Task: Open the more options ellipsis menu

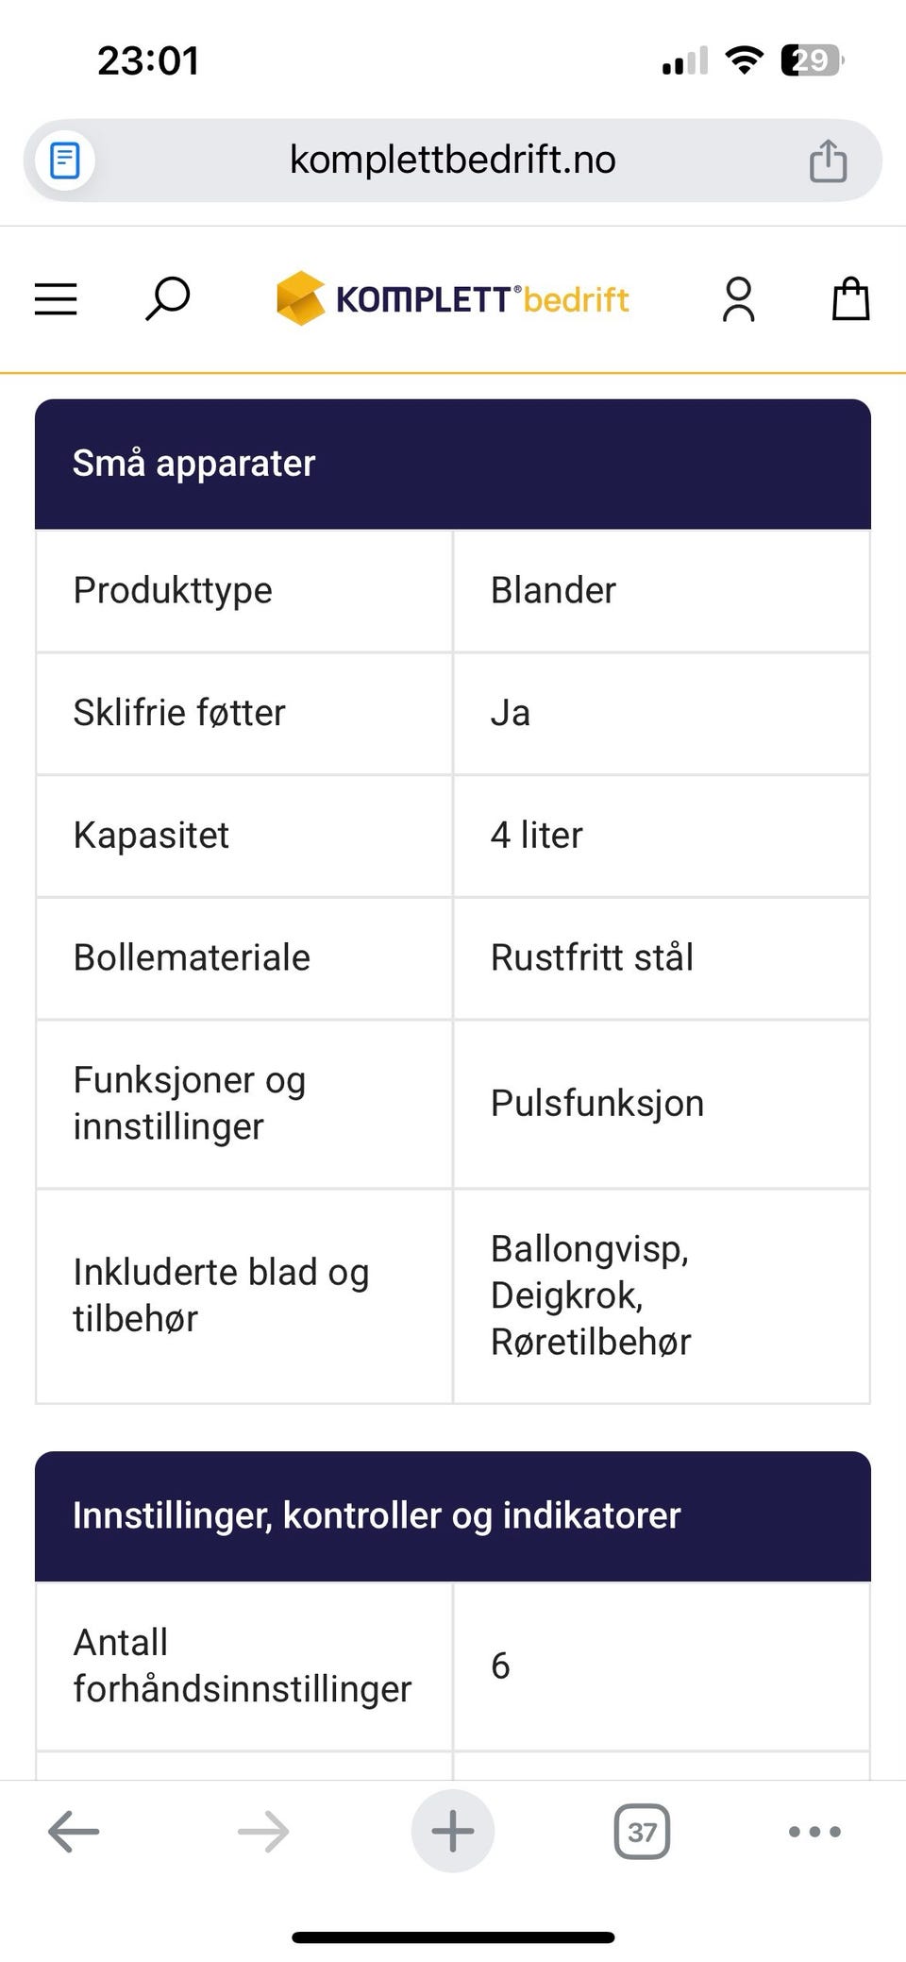Action: 813,1832
